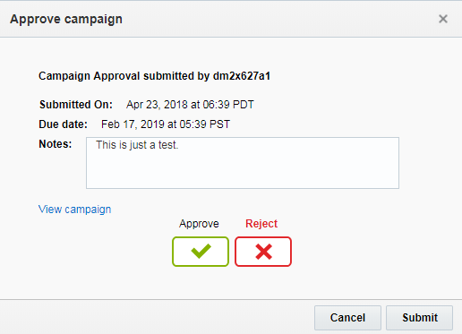462x334 pixels.
Task: Open the View campaign link
Action: coord(74,210)
